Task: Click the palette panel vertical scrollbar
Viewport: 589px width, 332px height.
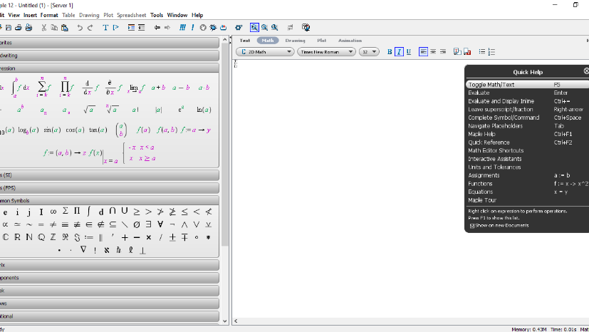Action: (x=225, y=142)
